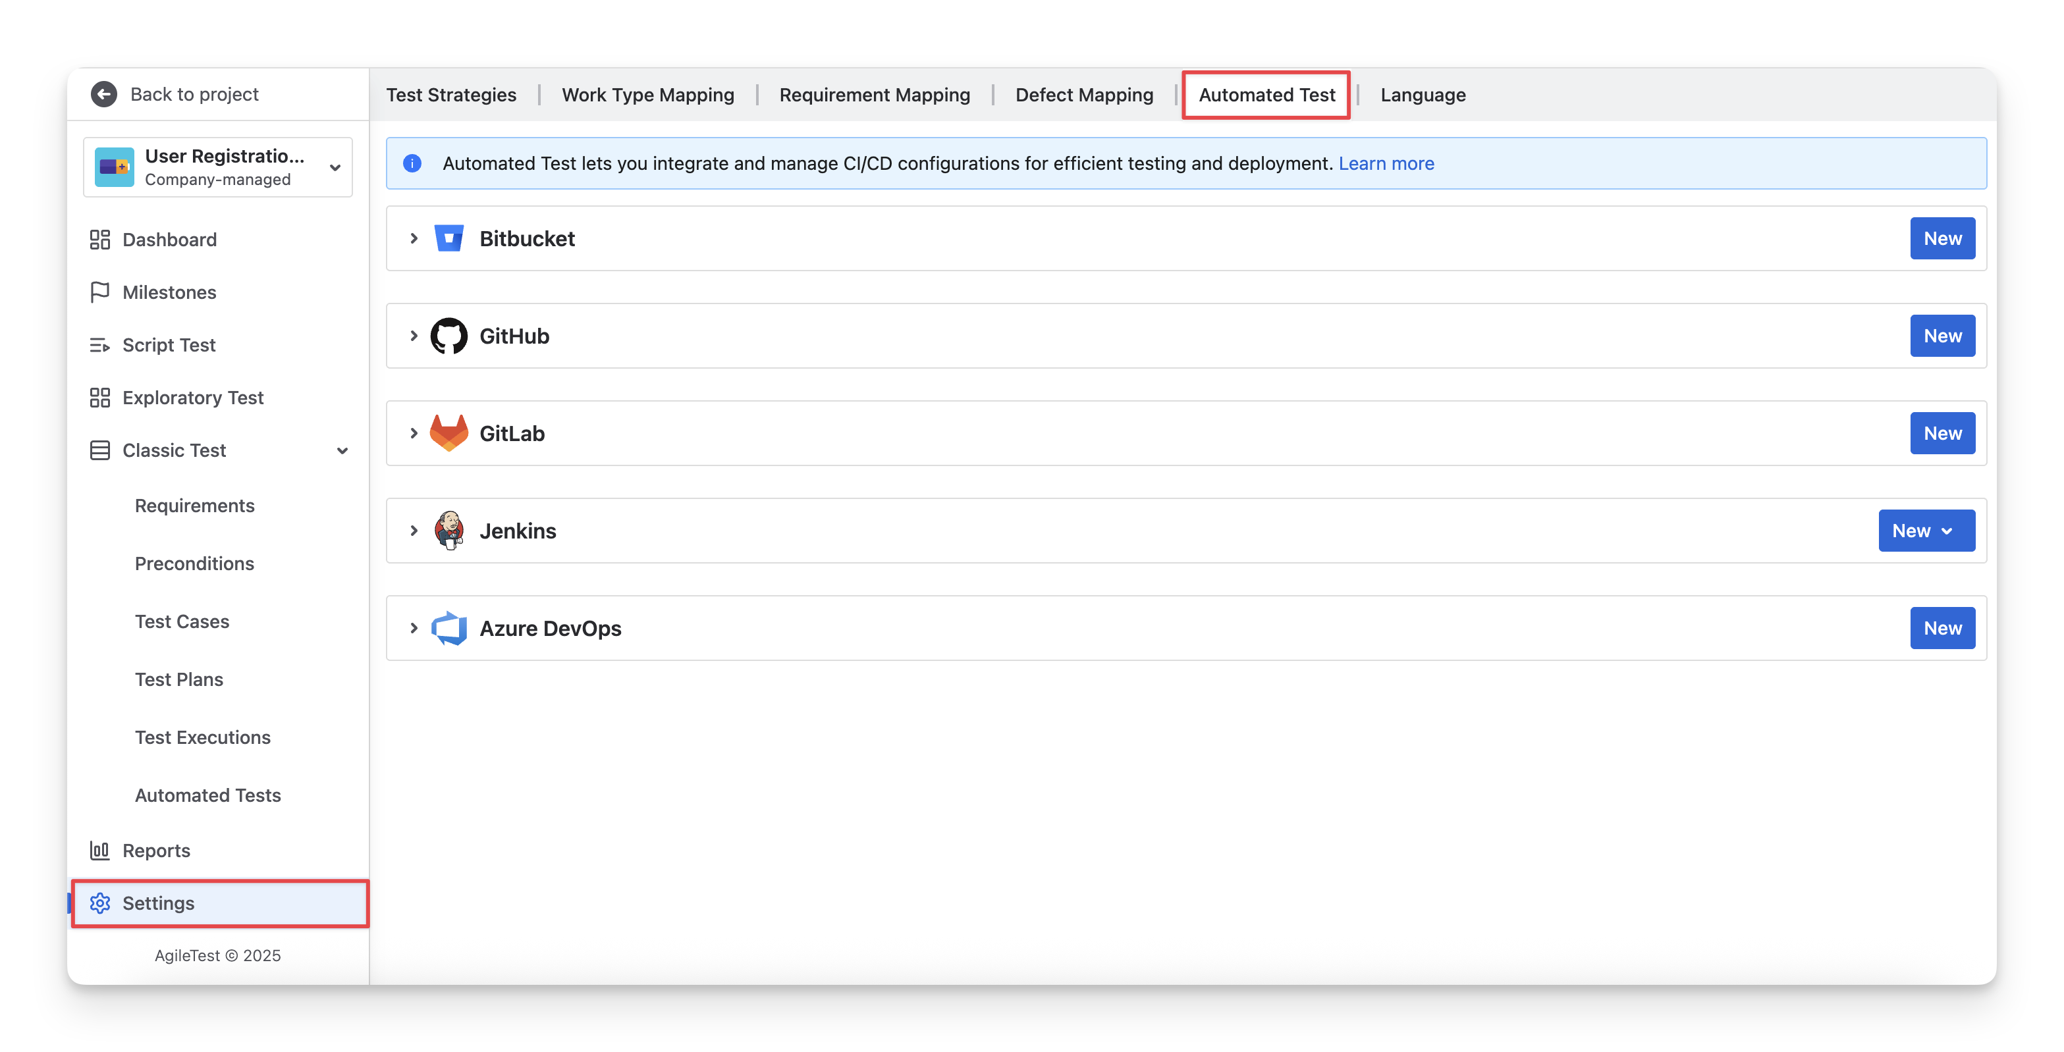Expand the GitLab configuration row
Screen dimensions: 2064x1052
[414, 433]
